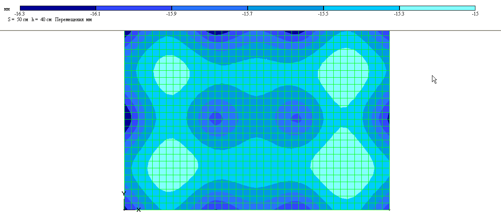
Task: Select the legend segment between -16.1 and -15.9
Action: [x=134, y=8]
